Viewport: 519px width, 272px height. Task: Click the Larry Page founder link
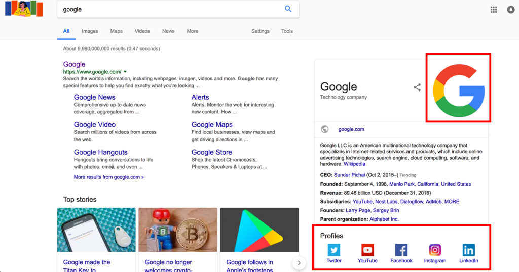point(358,210)
